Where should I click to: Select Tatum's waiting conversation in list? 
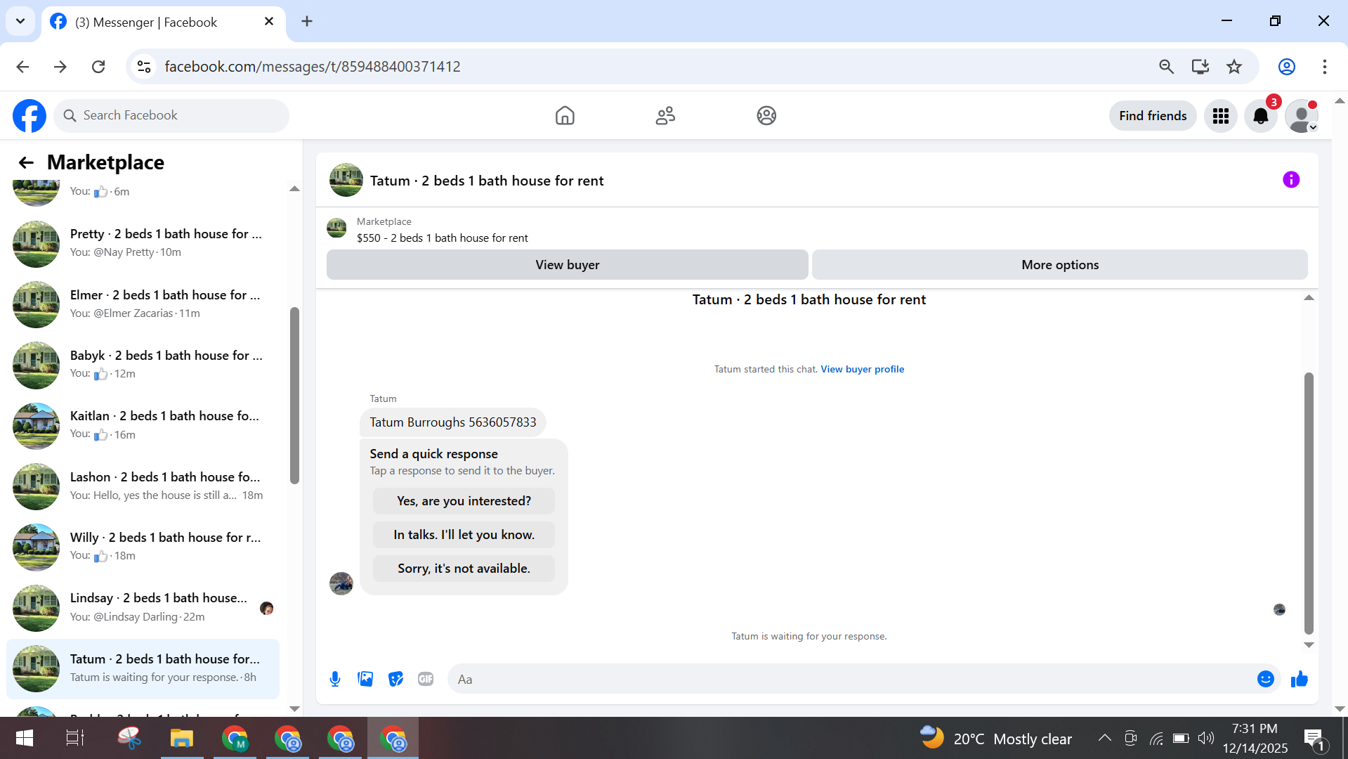click(143, 668)
